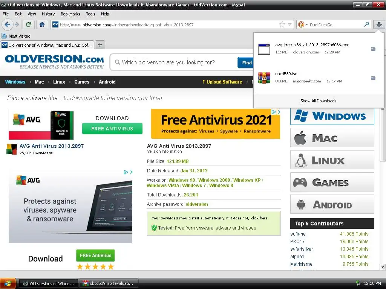This screenshot has height=289, width=386.
Task: Click Show All Downloads
Action: (x=318, y=101)
